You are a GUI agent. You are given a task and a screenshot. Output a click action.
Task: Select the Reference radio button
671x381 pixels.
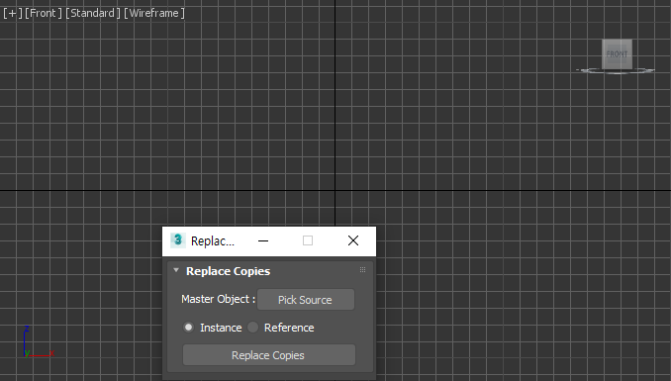(x=253, y=328)
